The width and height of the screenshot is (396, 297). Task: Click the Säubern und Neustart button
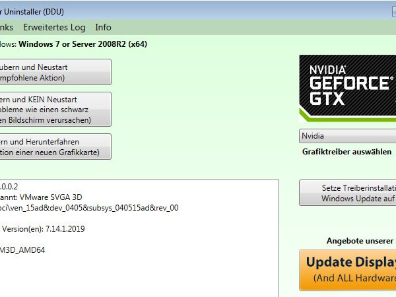pyautogui.click(x=55, y=72)
